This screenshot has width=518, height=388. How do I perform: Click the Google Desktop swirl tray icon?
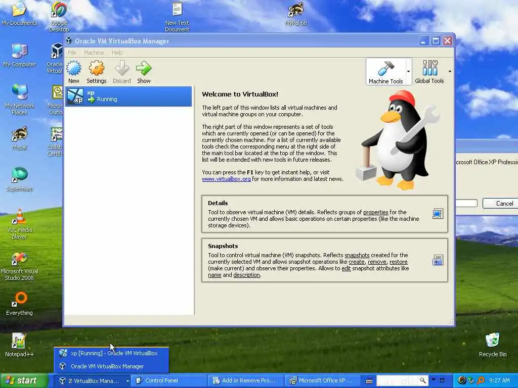click(x=462, y=380)
